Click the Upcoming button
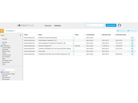Viewport: 138px width, 103px height. coord(121,31)
